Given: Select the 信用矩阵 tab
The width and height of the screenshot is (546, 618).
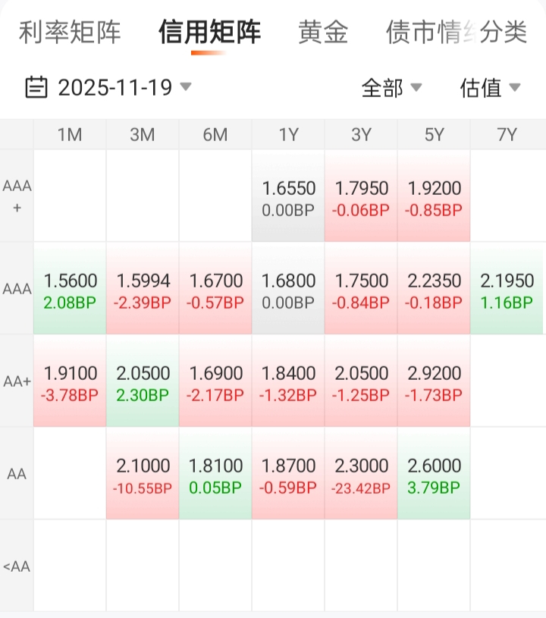Looking at the screenshot, I should click(x=209, y=33).
